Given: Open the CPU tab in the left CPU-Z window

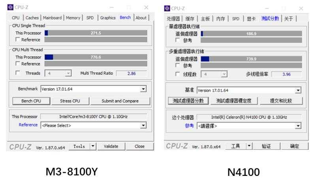Looking at the screenshot, I should (x=15, y=18).
